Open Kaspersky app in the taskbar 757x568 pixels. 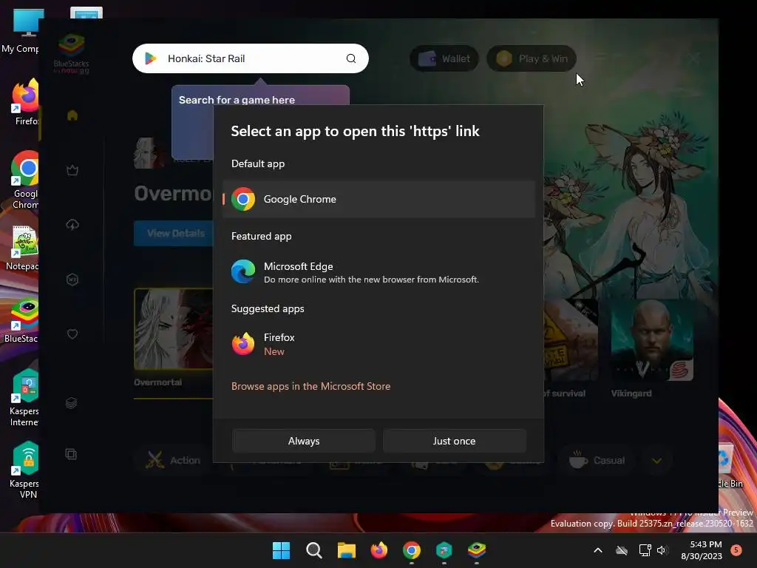point(444,550)
